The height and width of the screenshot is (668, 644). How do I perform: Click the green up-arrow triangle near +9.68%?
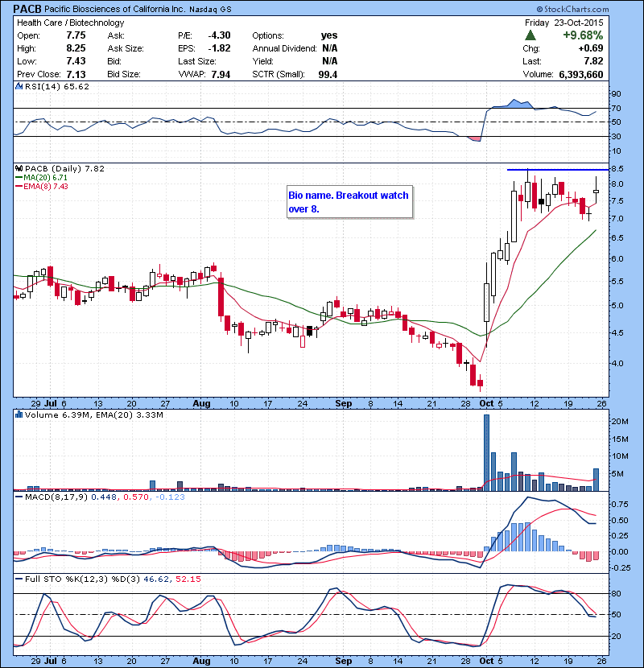(530, 35)
